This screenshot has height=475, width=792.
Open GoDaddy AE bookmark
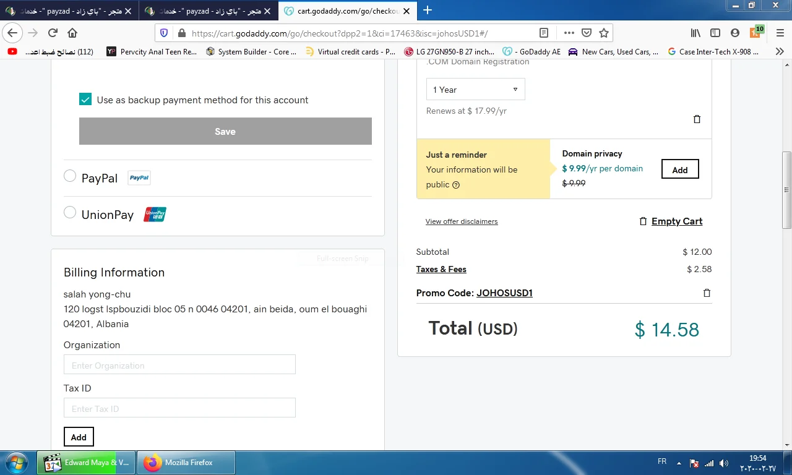point(532,52)
